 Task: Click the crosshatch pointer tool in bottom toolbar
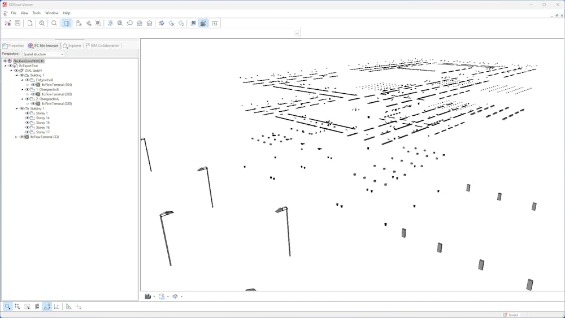17,307
